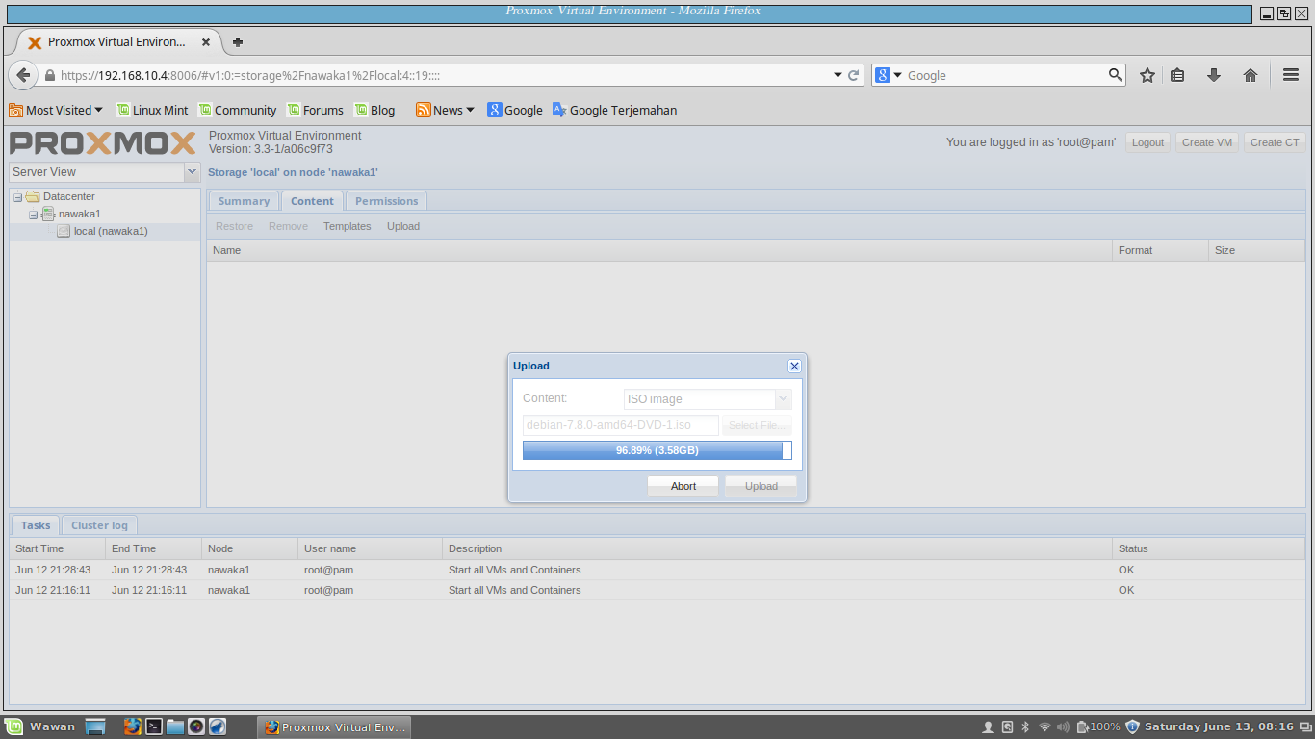Open the Linux Mint bookmark
The width and height of the screenshot is (1315, 739).
tap(152, 110)
